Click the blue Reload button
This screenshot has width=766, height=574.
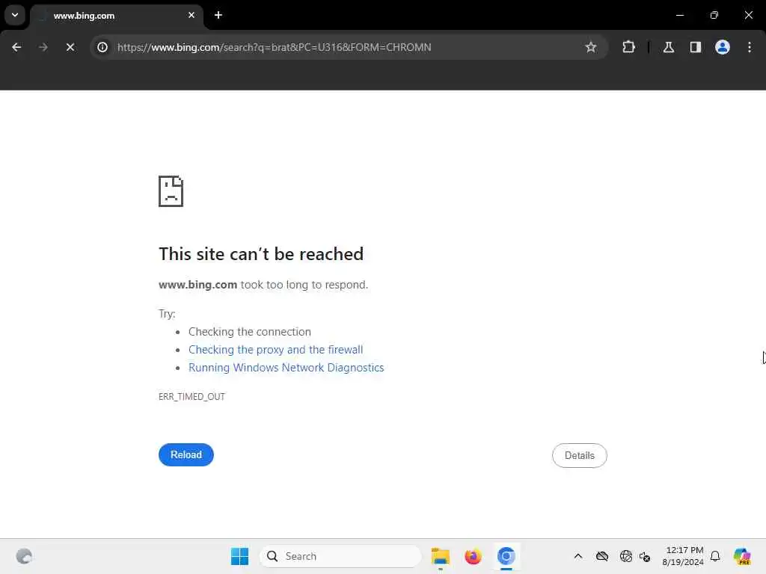click(x=186, y=455)
